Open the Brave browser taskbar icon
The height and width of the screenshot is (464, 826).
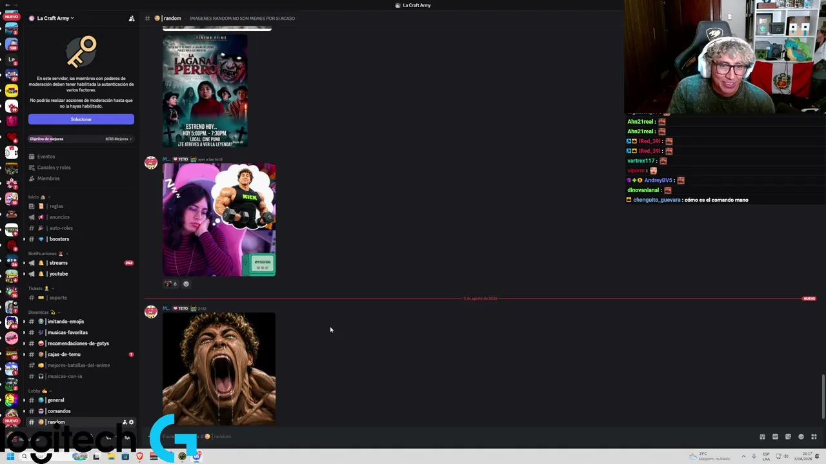pos(139,457)
